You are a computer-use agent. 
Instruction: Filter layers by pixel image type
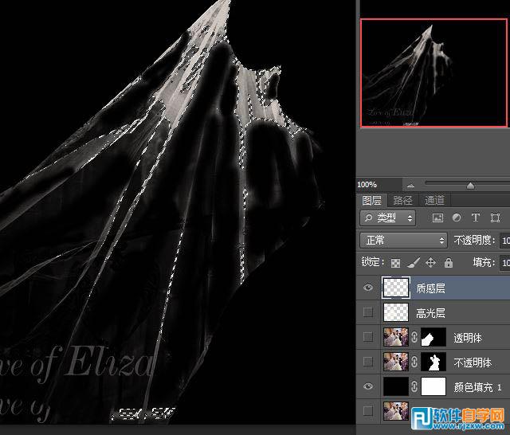[x=437, y=217]
